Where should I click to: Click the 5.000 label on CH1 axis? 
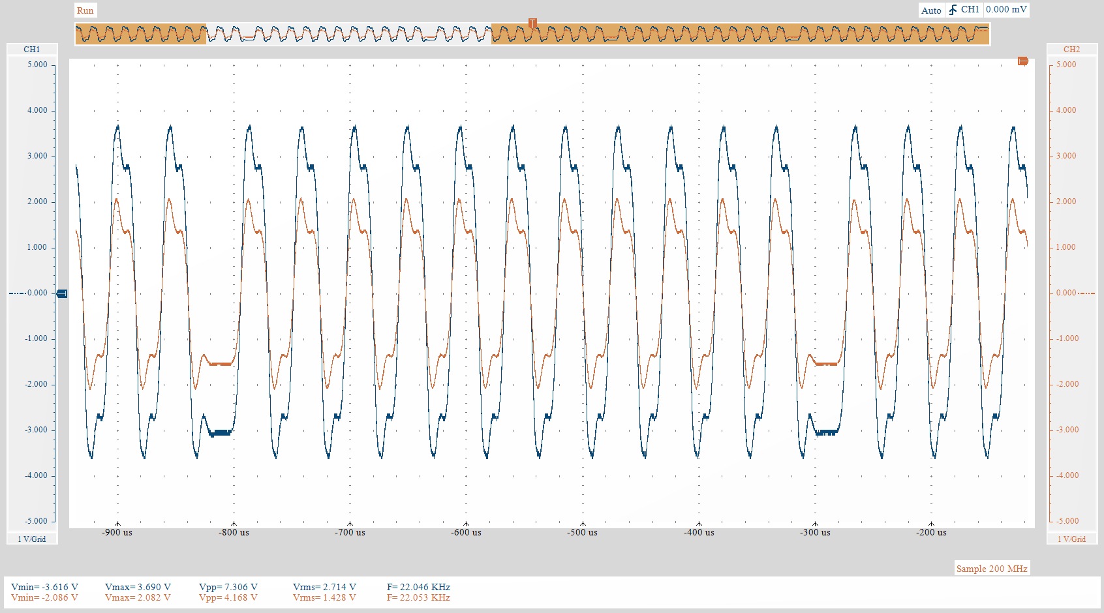[37, 65]
